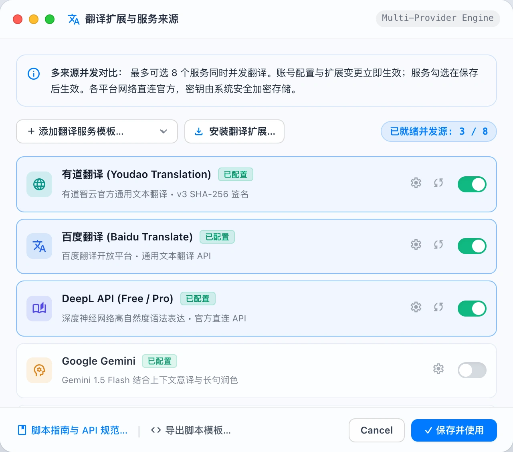Click the Gemini 1.5 Flash description text
Screen dimensions: 513x452
pyautogui.click(x=150, y=380)
